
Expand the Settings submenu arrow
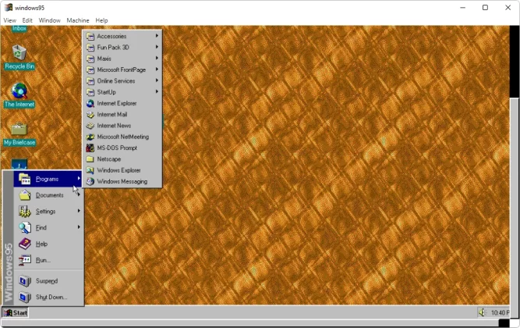pos(79,211)
